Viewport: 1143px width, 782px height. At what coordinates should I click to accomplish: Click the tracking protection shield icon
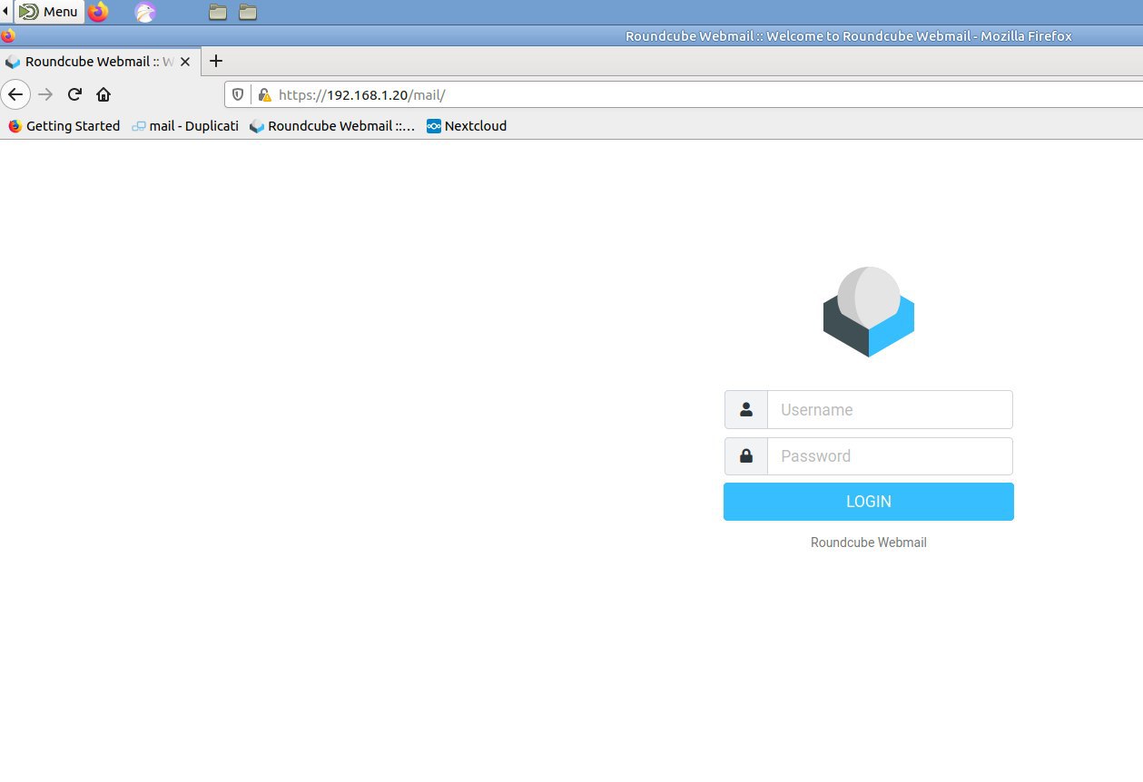click(x=239, y=94)
